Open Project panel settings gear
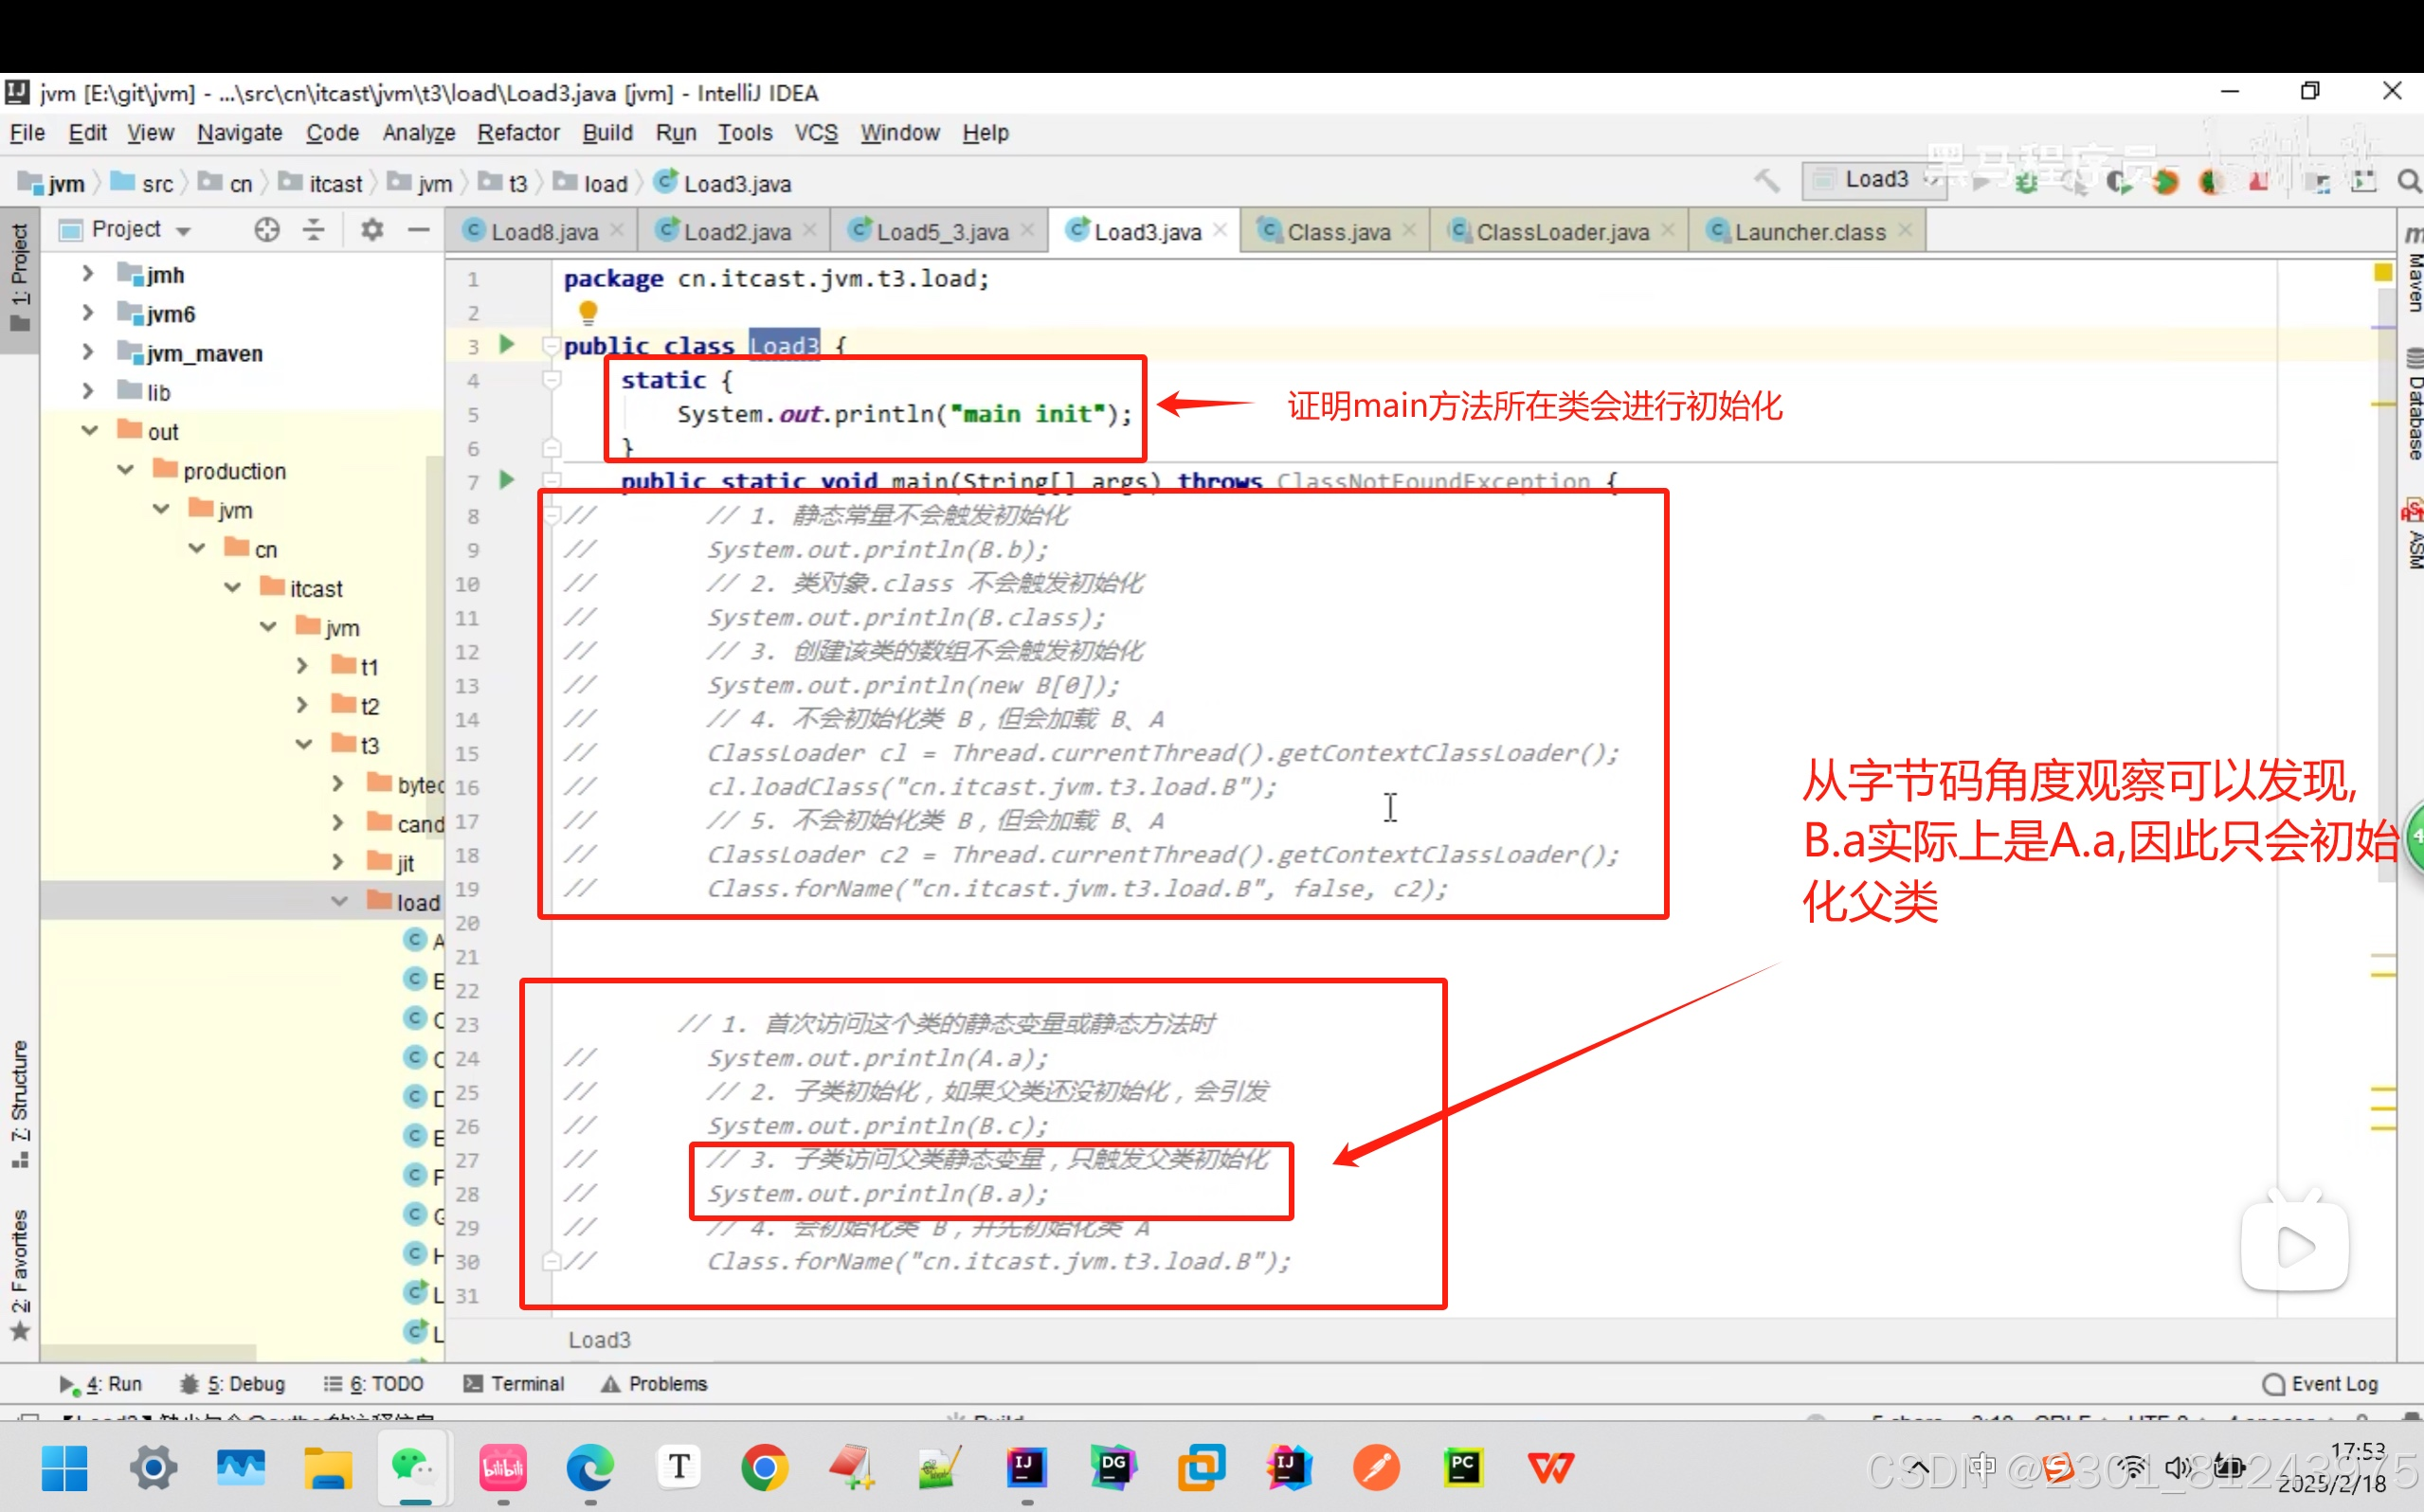 click(372, 230)
